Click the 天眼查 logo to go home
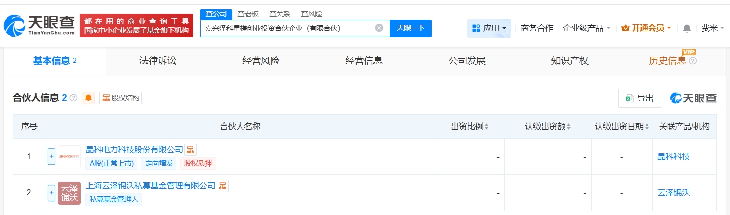The image size is (730, 215). coord(39,26)
